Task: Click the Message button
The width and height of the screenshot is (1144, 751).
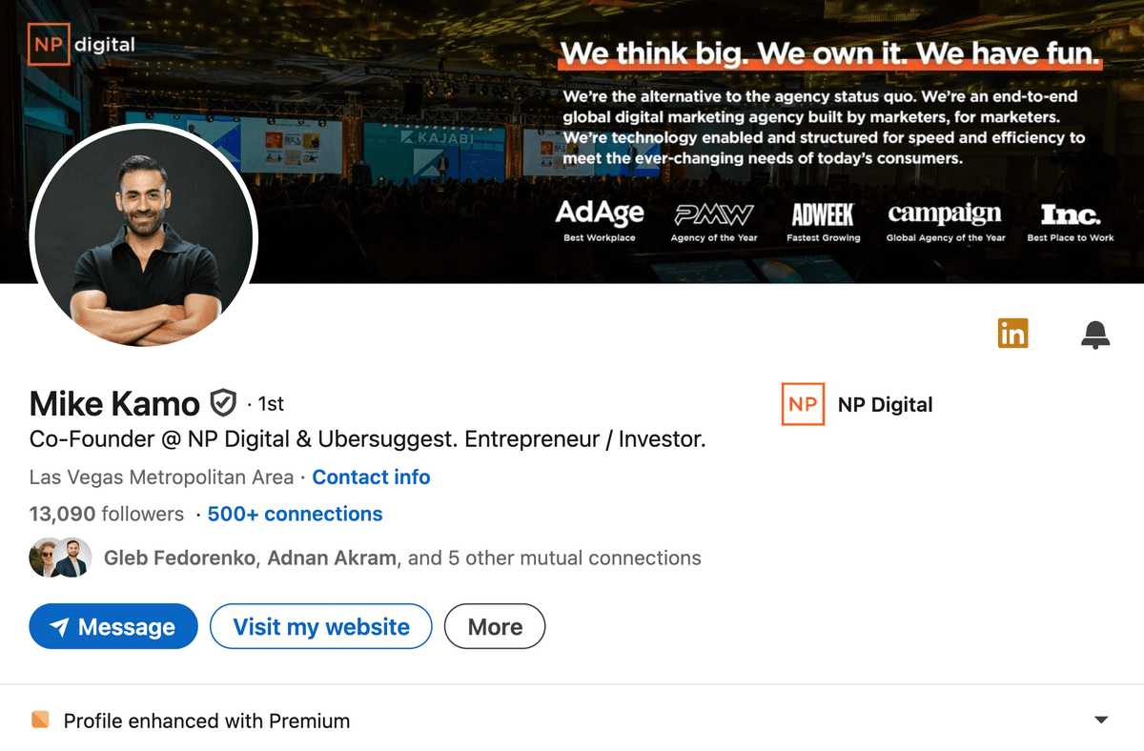Action: pyautogui.click(x=113, y=626)
